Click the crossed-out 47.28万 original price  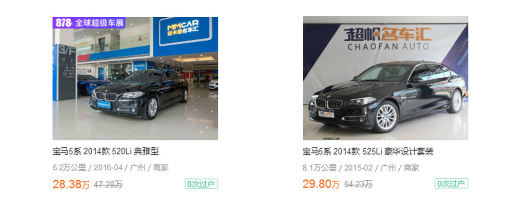click(x=108, y=185)
